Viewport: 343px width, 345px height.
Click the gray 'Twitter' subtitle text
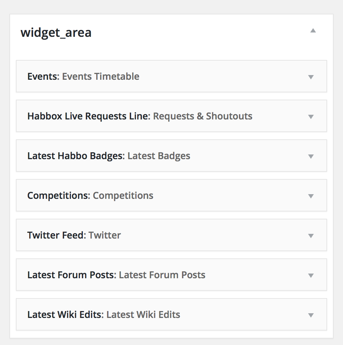point(104,235)
